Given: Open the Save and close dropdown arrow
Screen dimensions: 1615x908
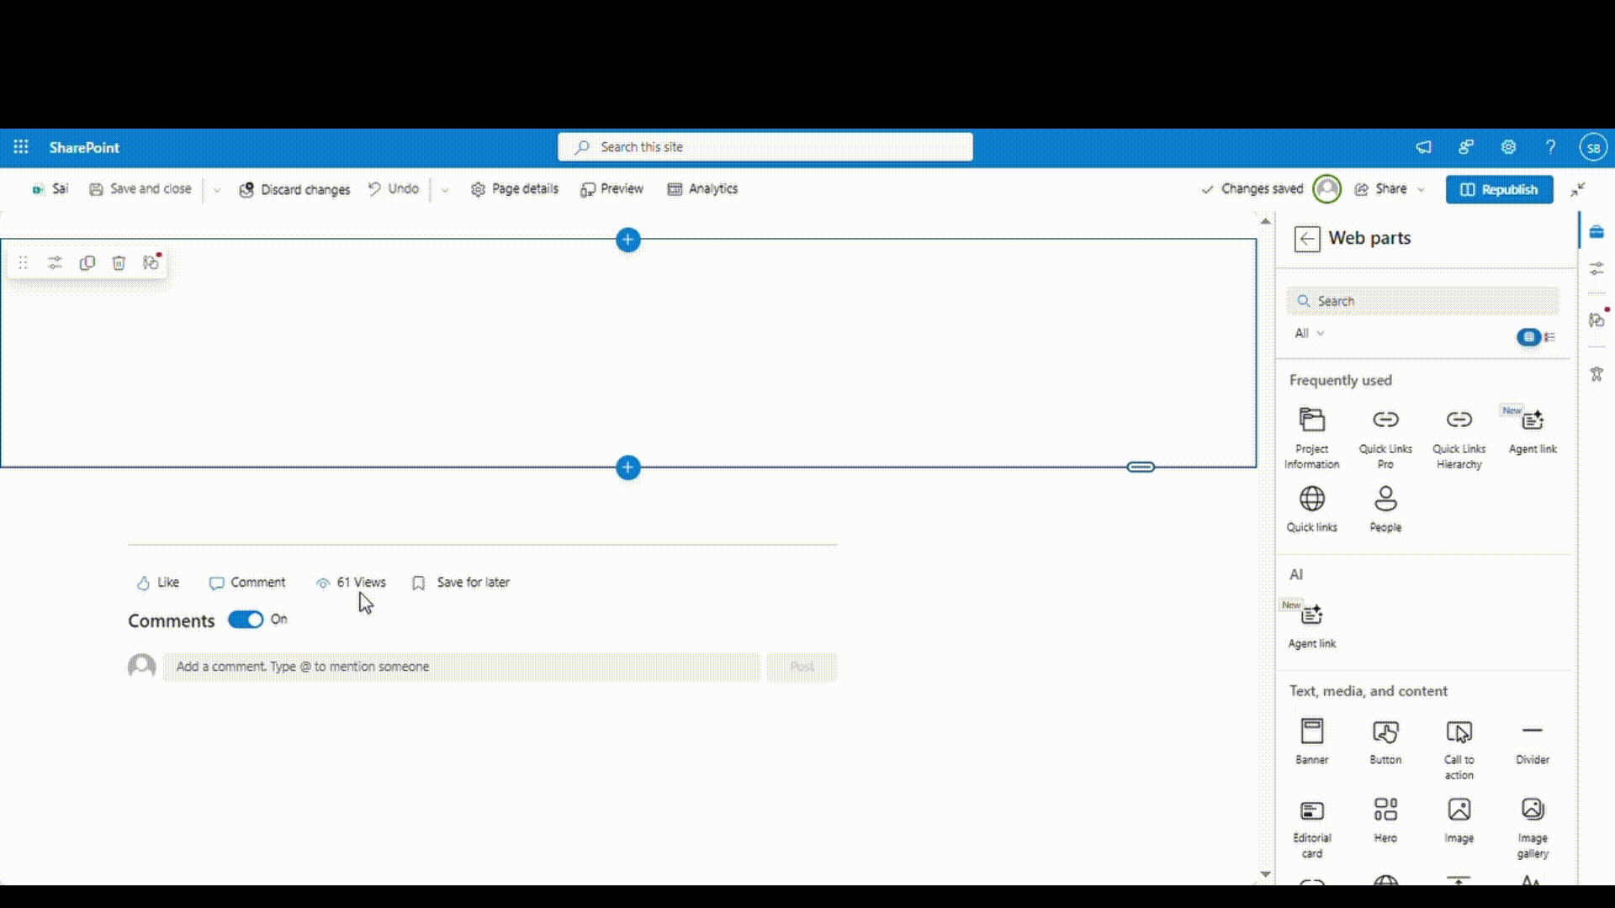Looking at the screenshot, I should coord(217,189).
